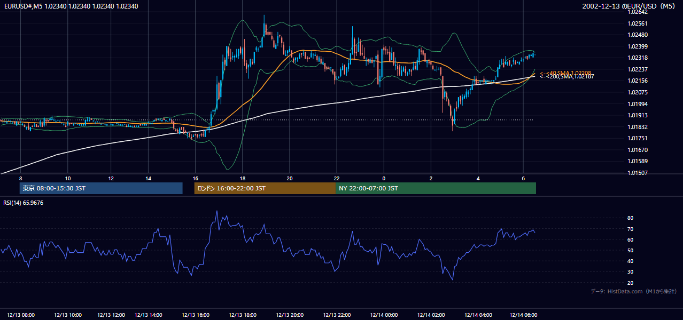
Task: Click bottom time label 12/14 02:00
Action: click(431, 315)
